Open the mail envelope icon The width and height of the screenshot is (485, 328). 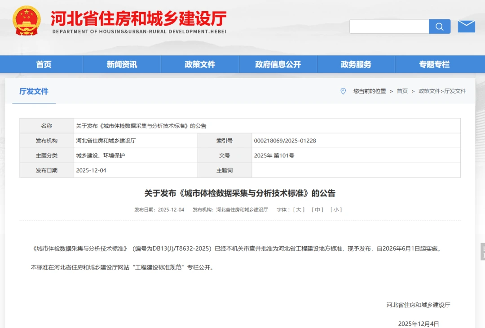pos(467,27)
